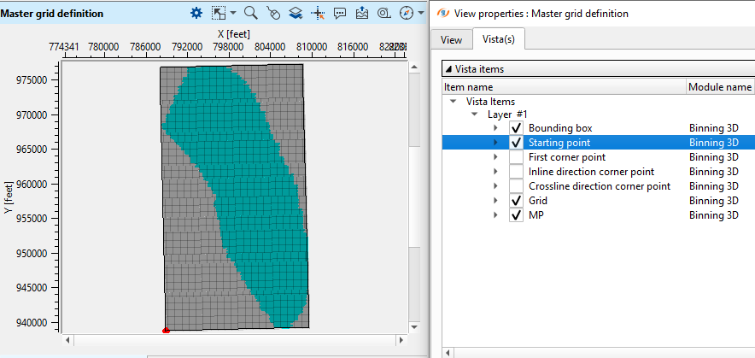This screenshot has height=358, width=755.
Task: Open the dropdown arrow beside the compass icon
Action: (421, 13)
